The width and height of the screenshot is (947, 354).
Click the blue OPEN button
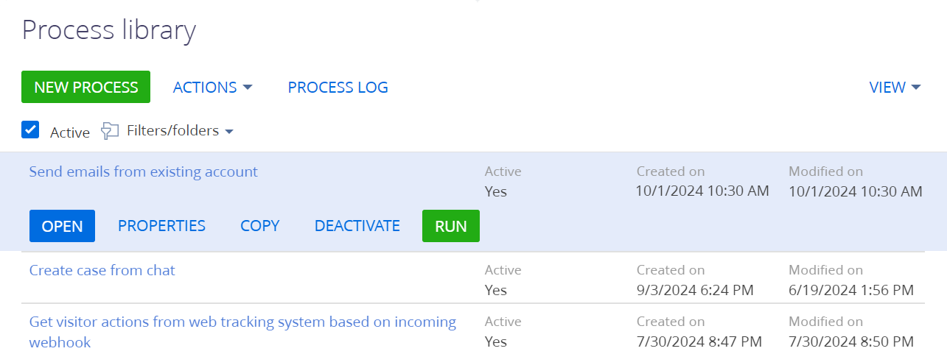pyautogui.click(x=62, y=226)
